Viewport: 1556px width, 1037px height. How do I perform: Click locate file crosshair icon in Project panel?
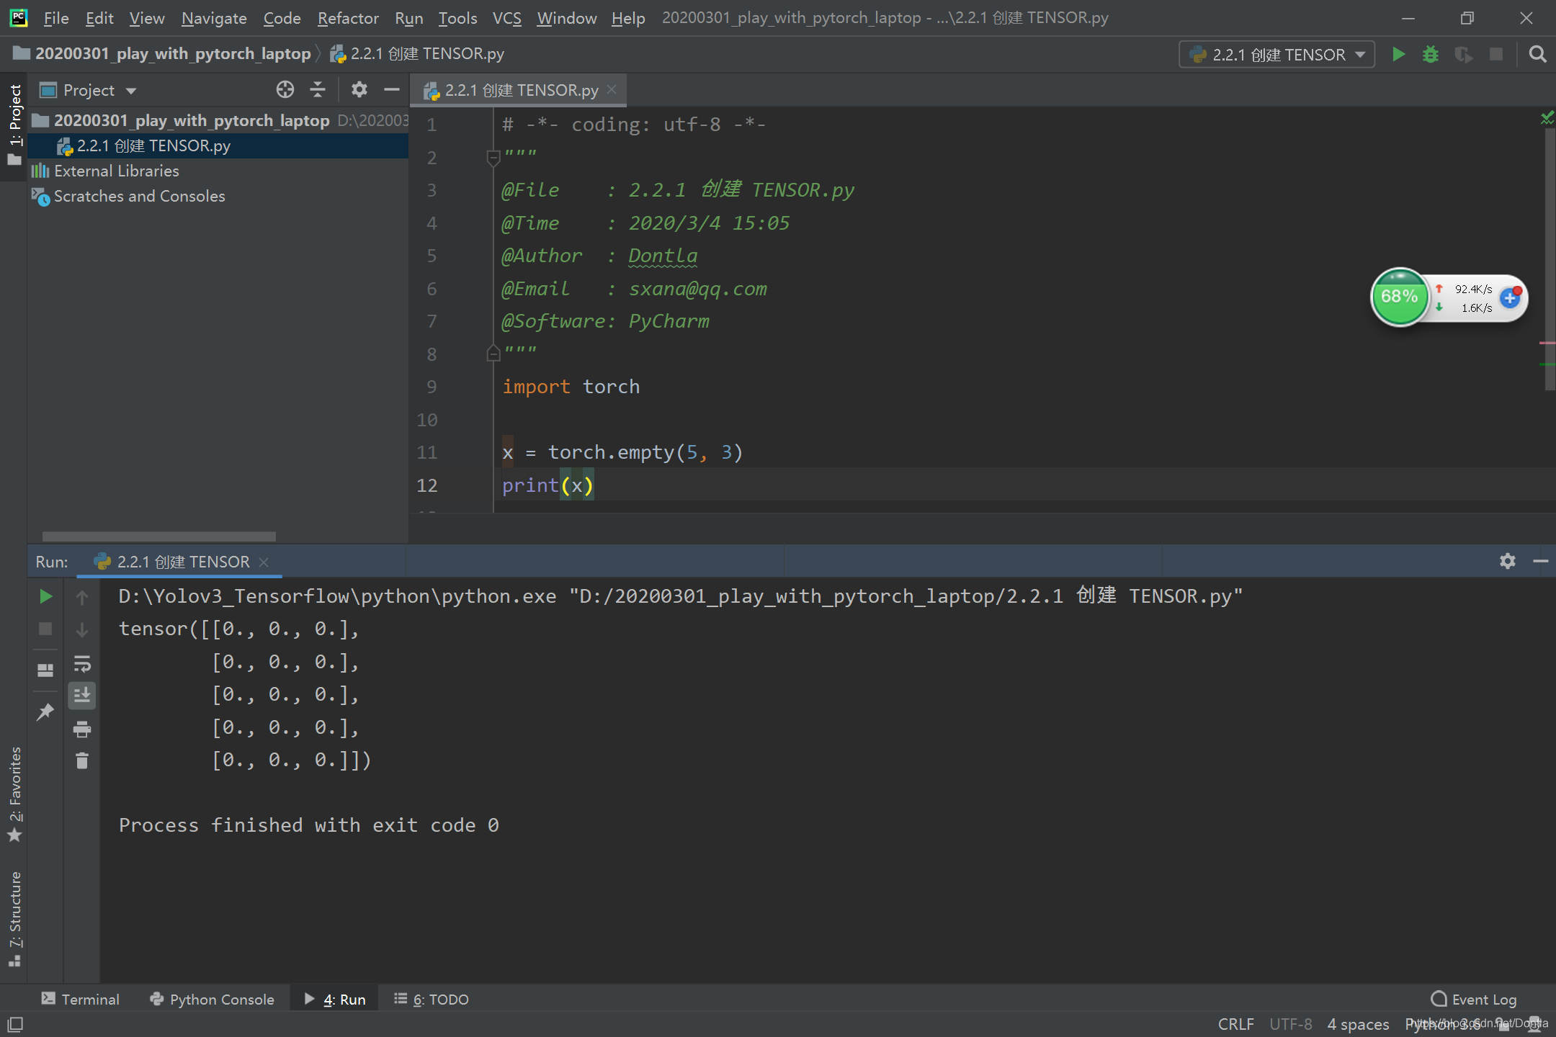[x=285, y=90]
